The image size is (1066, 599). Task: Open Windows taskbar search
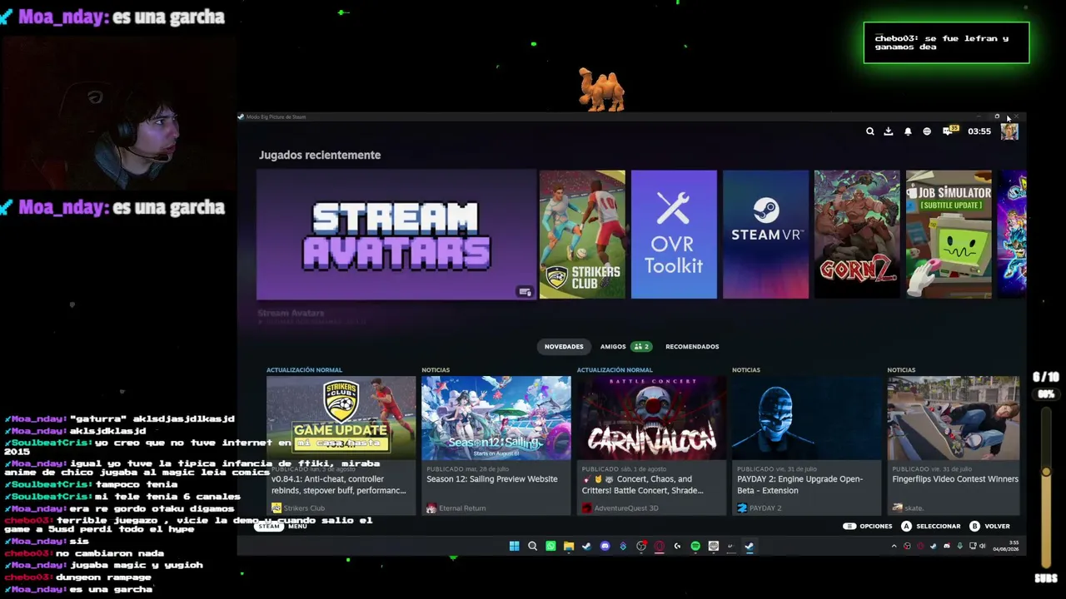pos(532,547)
